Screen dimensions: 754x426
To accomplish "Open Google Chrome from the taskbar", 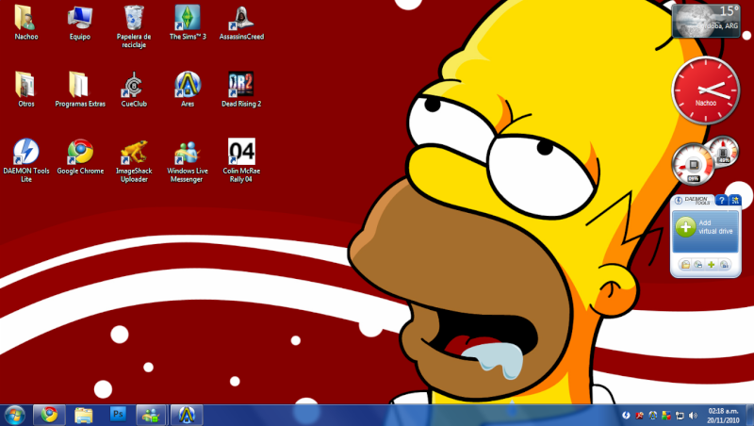I will (49, 415).
